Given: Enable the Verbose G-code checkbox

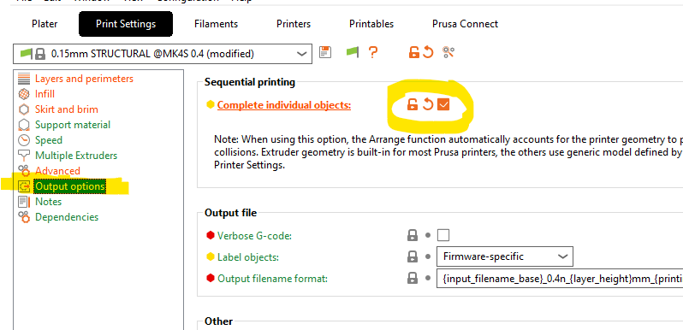Looking at the screenshot, I should (443, 235).
